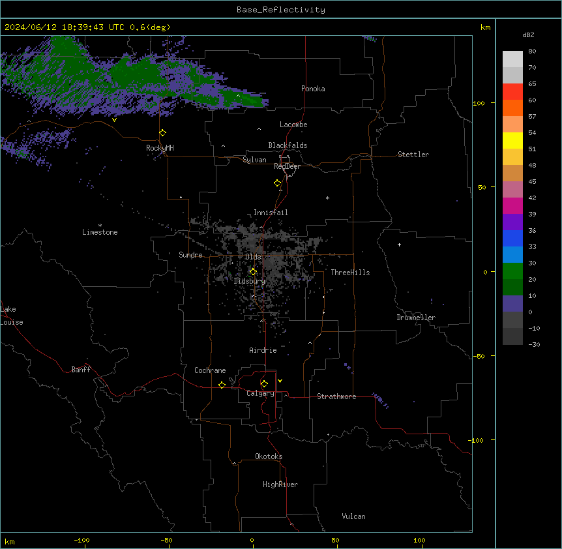Click the Ponoka city label
Viewport: 562px width, 549px height.
tap(313, 89)
